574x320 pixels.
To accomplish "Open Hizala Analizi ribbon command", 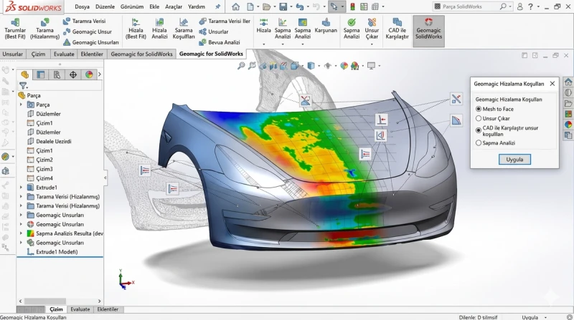I will tap(159, 29).
